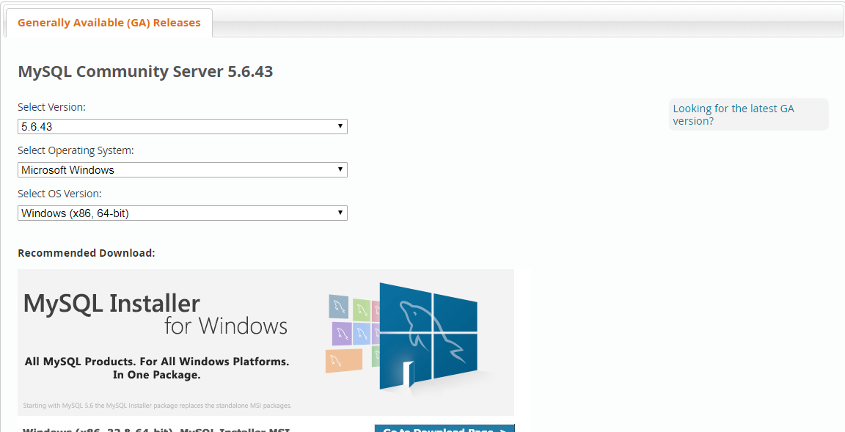Image resolution: width=845 pixels, height=432 pixels.
Task: Click the Select Version label text
Action: pyautogui.click(x=51, y=107)
